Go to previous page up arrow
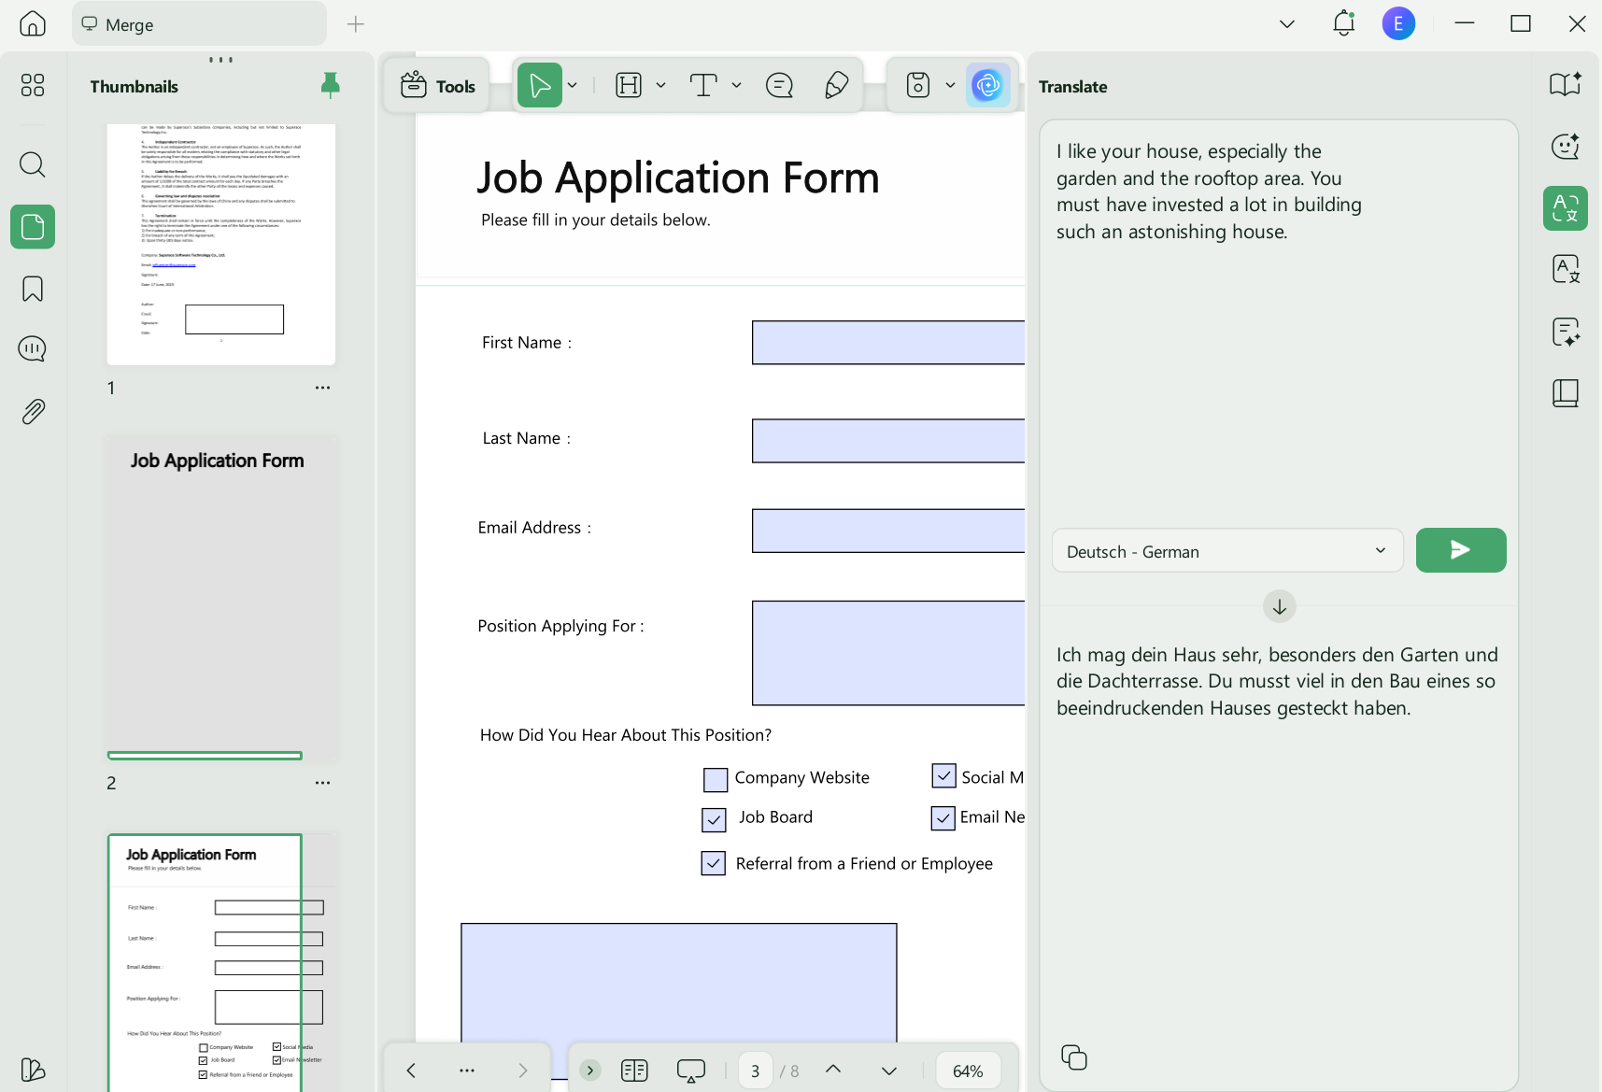Image resolution: width=1602 pixels, height=1092 pixels. [x=833, y=1070]
